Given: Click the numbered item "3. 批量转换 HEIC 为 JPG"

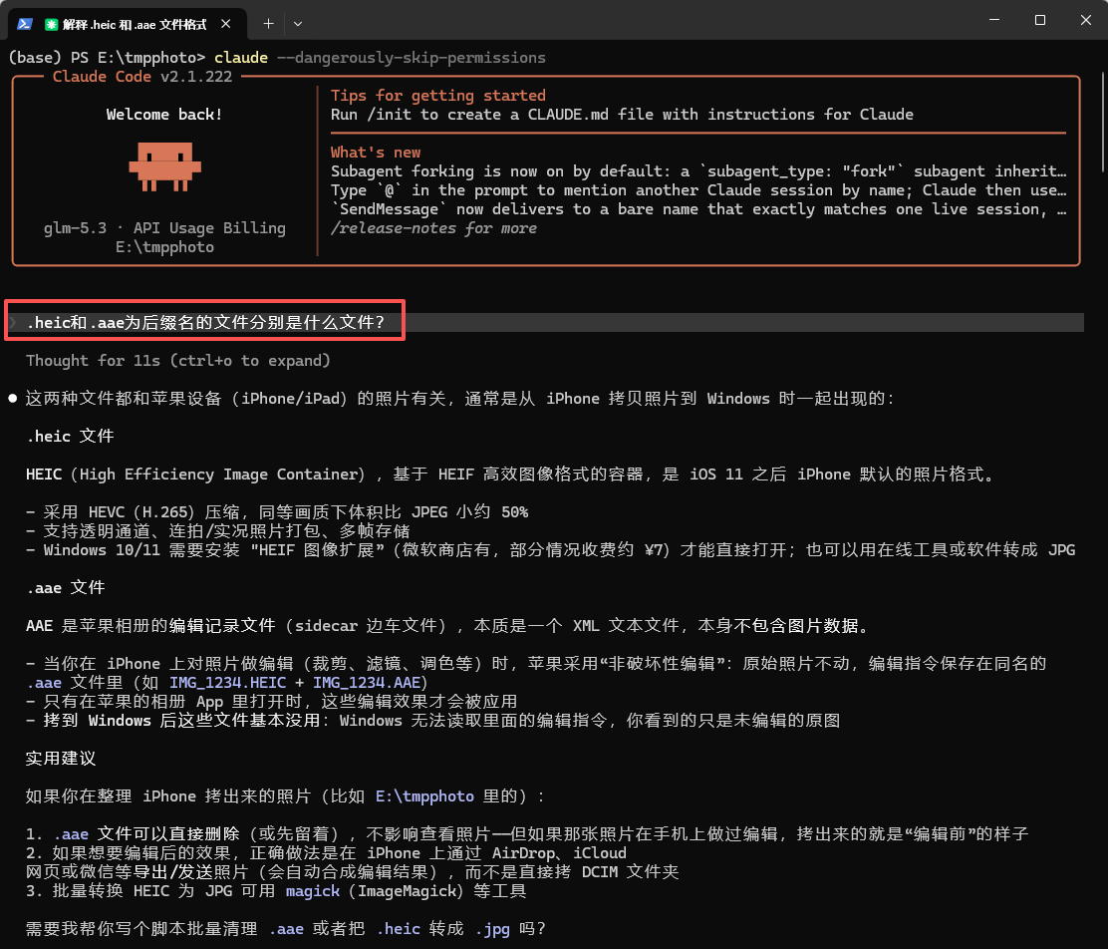Looking at the screenshot, I should 276,891.
